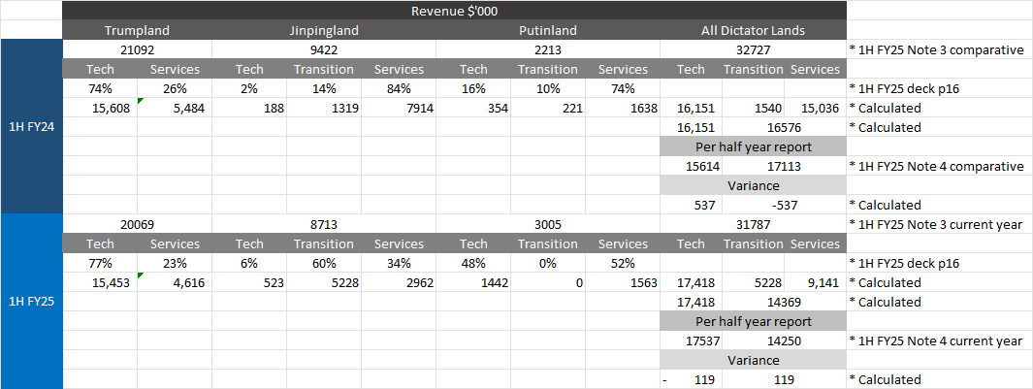Select the Revenue $'000 title header
Screen dimensions: 1033x389
tap(454, 11)
